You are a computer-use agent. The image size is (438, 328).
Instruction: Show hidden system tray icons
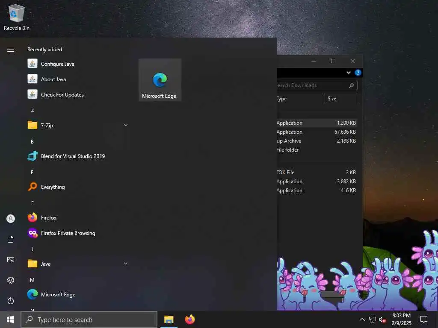(x=362, y=319)
